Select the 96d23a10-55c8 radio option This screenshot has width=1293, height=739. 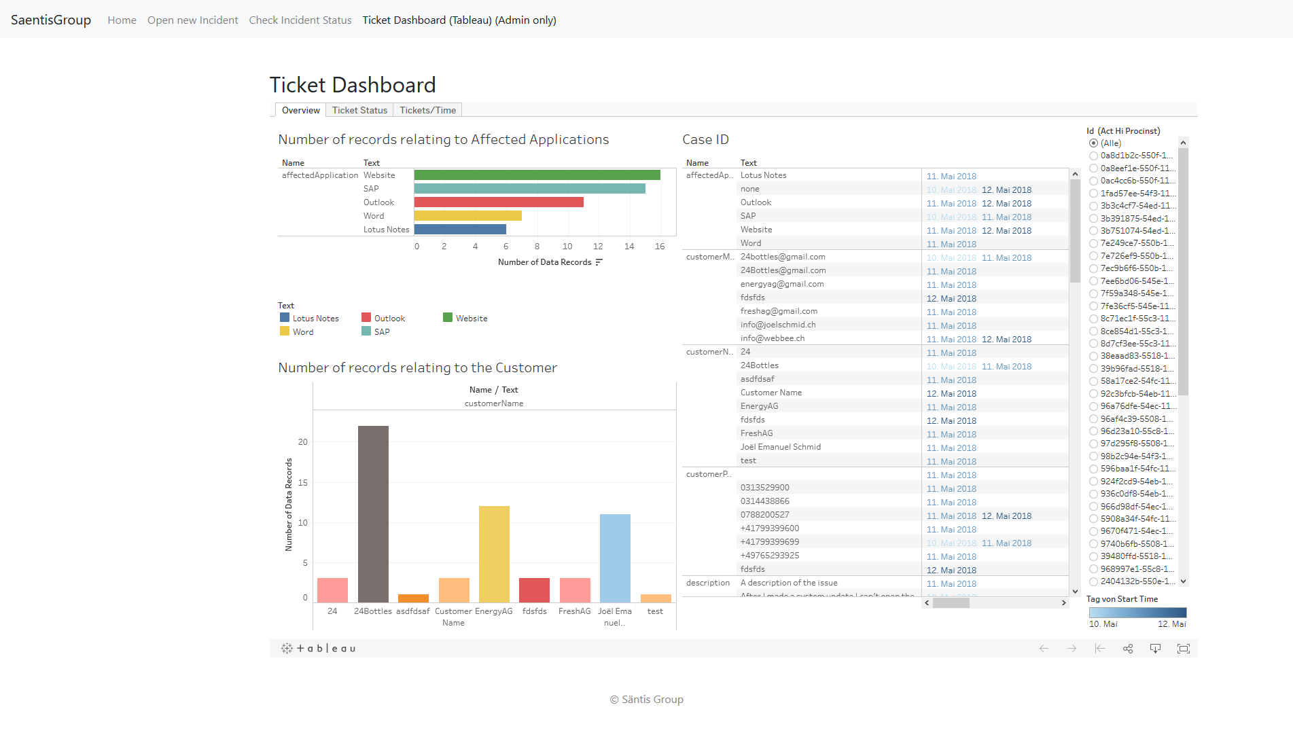pos(1093,431)
